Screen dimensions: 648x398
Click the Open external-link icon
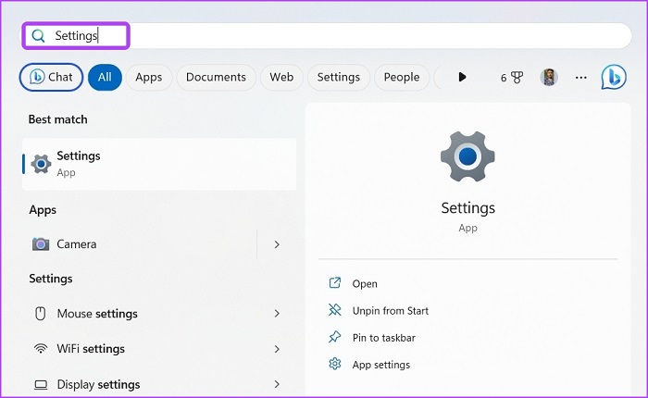pyautogui.click(x=335, y=283)
